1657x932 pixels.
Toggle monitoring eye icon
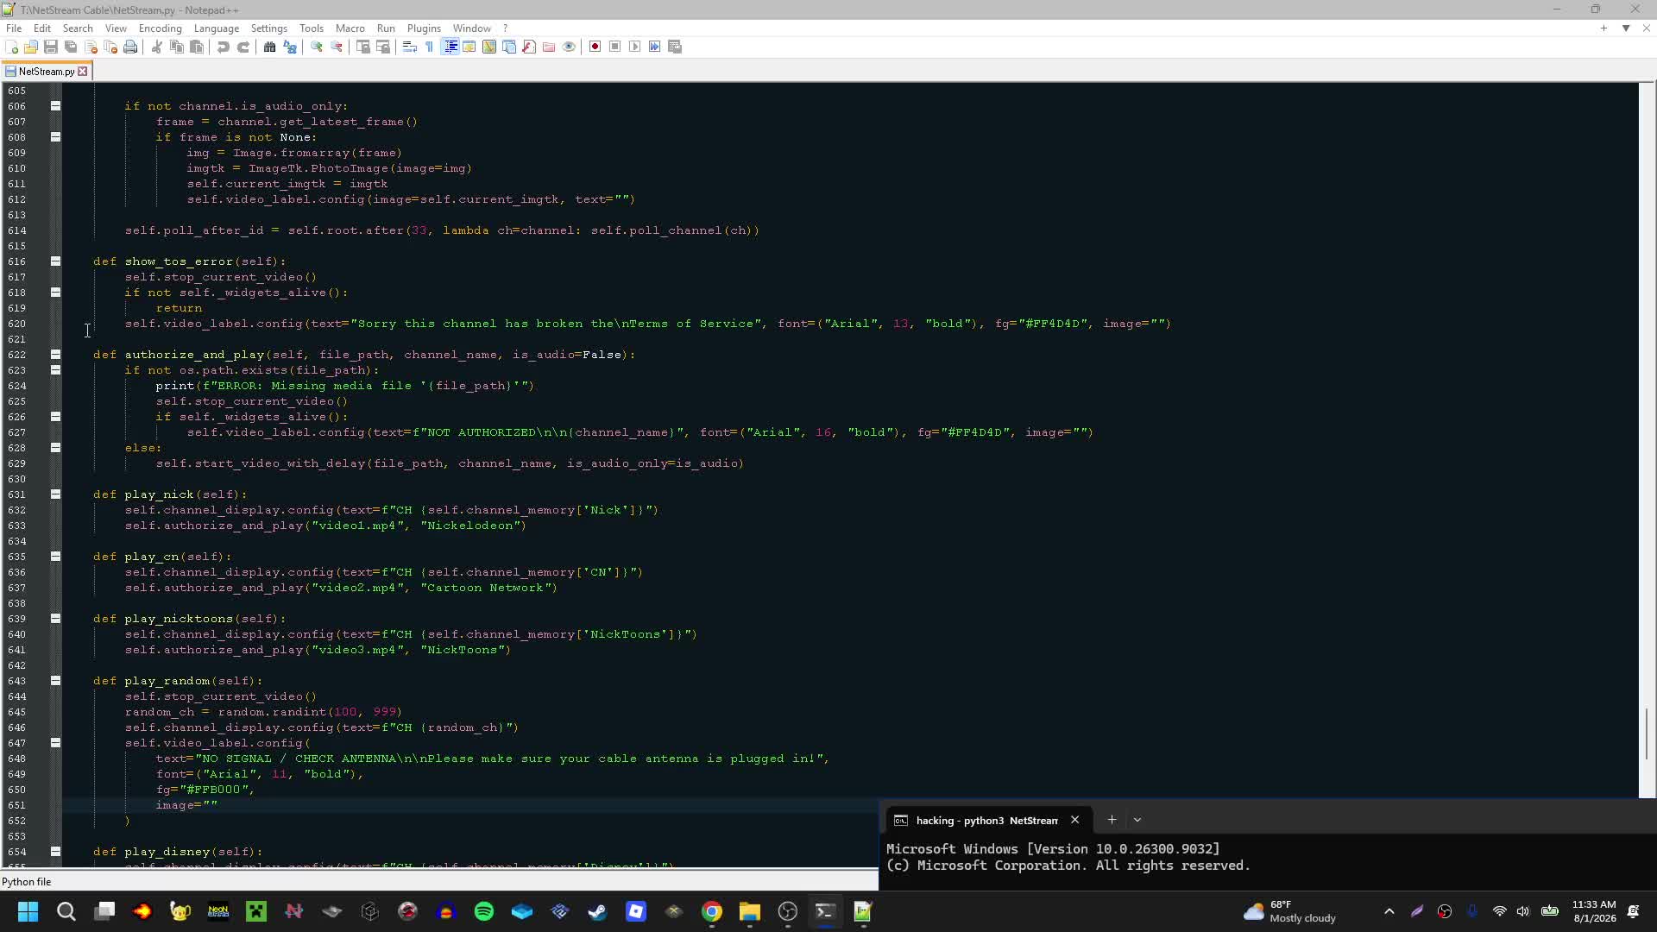(569, 47)
